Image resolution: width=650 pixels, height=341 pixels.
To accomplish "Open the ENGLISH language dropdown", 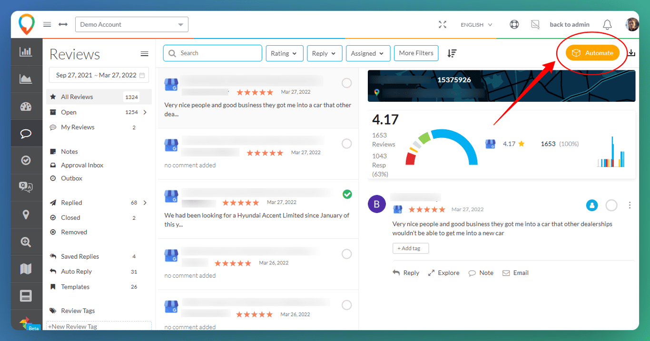I will pos(476,25).
